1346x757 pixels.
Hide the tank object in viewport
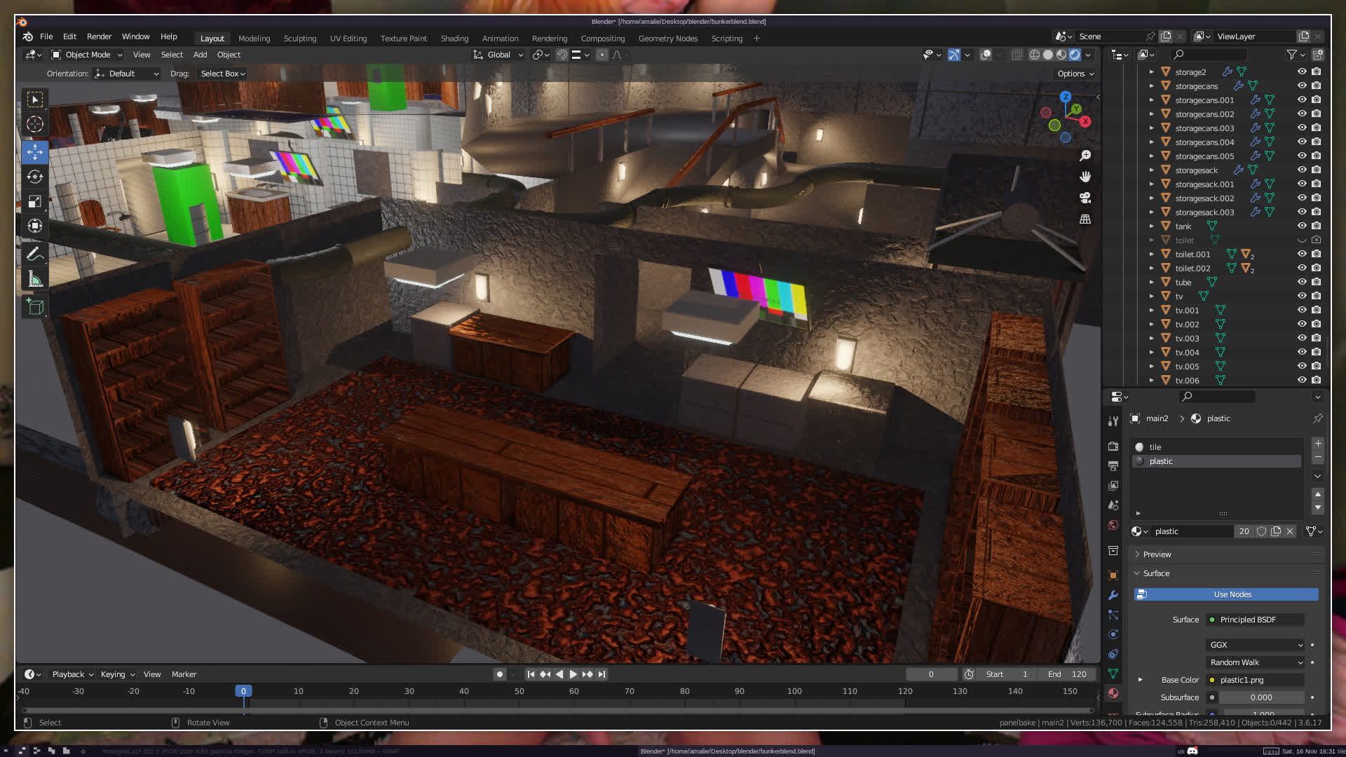point(1302,226)
